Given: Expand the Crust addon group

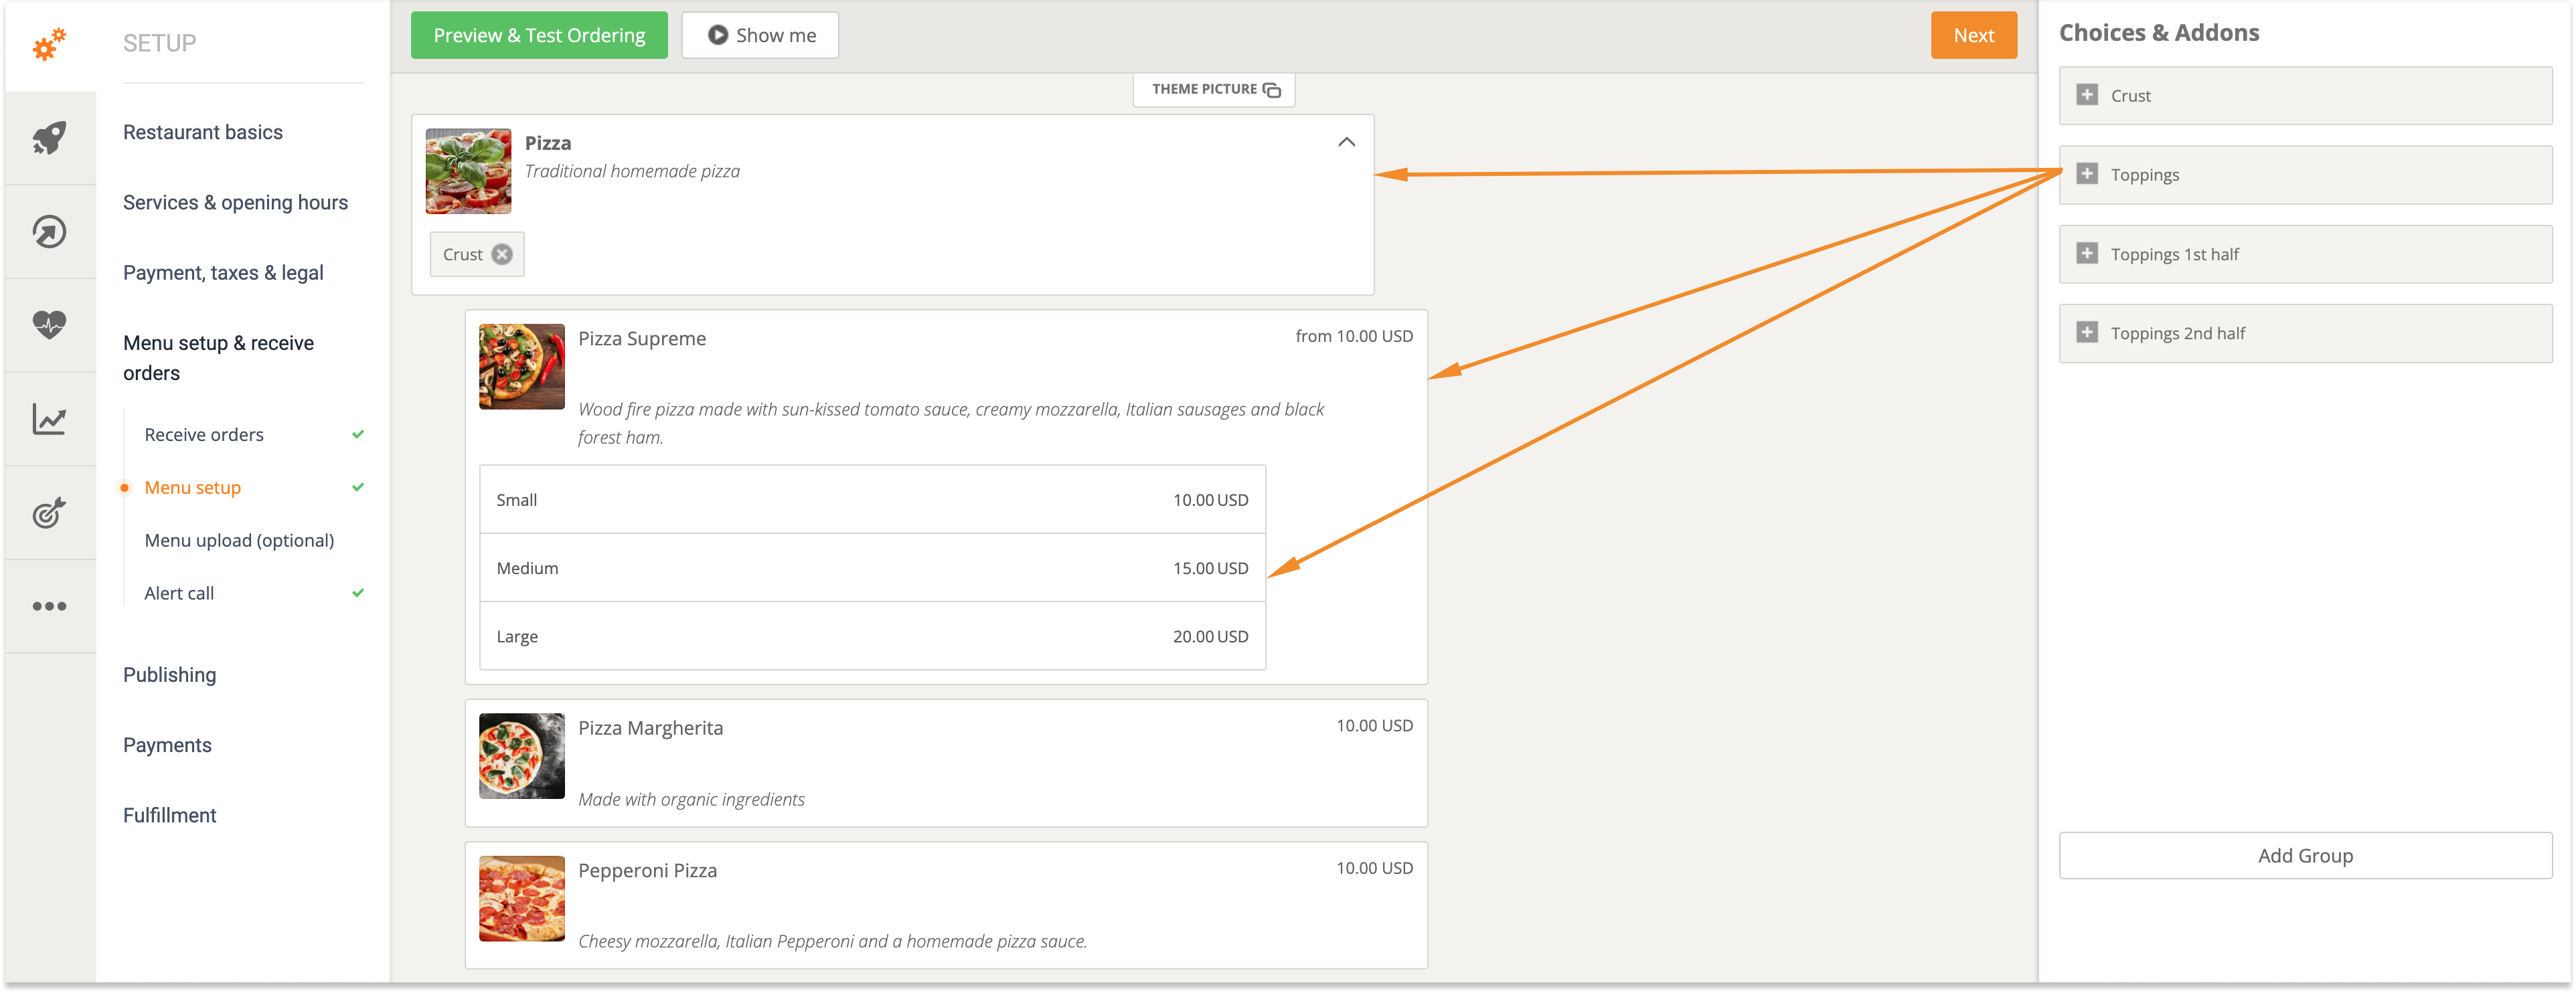Looking at the screenshot, I should tap(2087, 95).
